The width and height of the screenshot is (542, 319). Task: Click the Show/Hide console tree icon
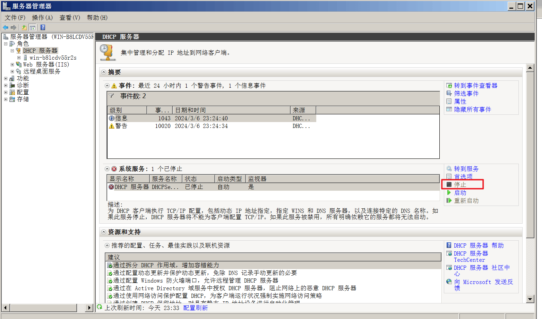(x=32, y=27)
